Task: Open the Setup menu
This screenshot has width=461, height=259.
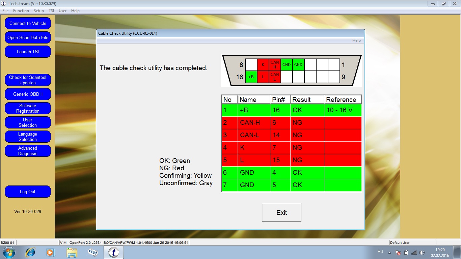Action: coord(38,11)
